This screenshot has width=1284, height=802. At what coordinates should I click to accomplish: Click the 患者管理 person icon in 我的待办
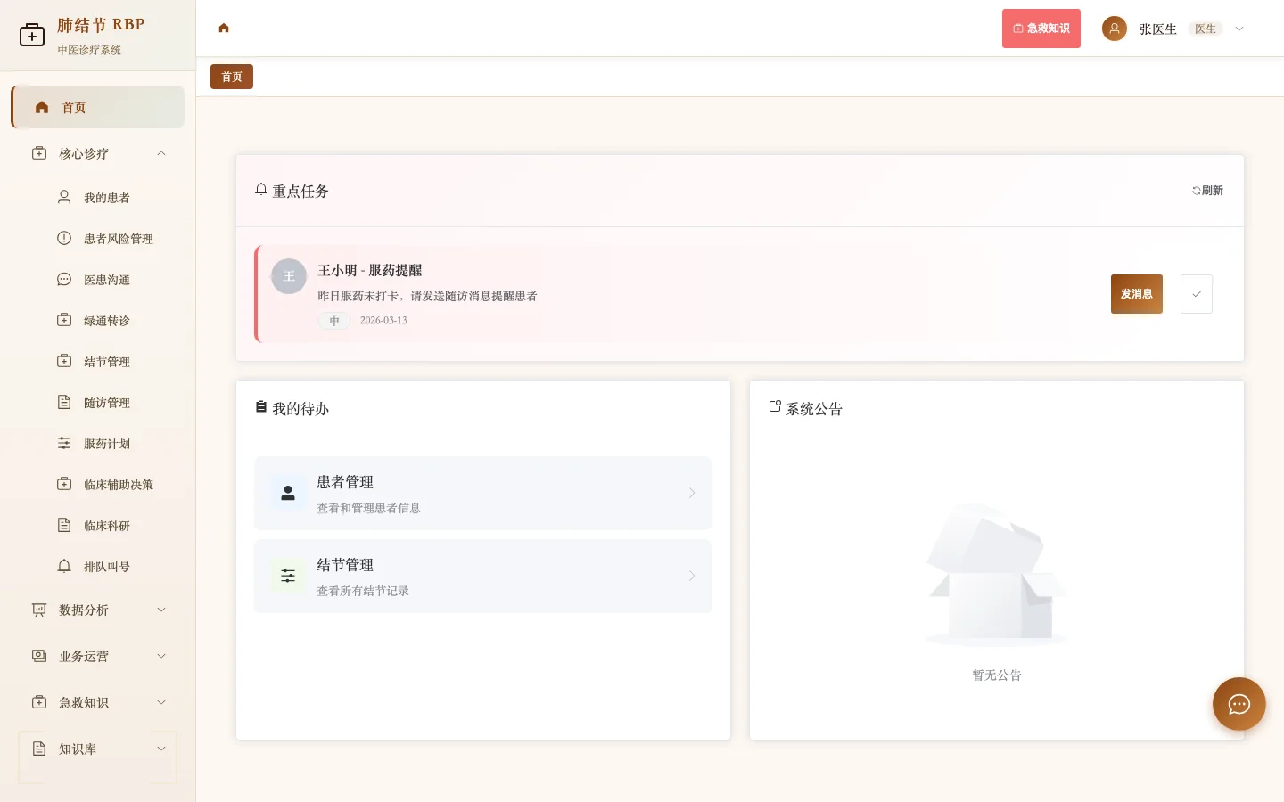[x=288, y=493]
